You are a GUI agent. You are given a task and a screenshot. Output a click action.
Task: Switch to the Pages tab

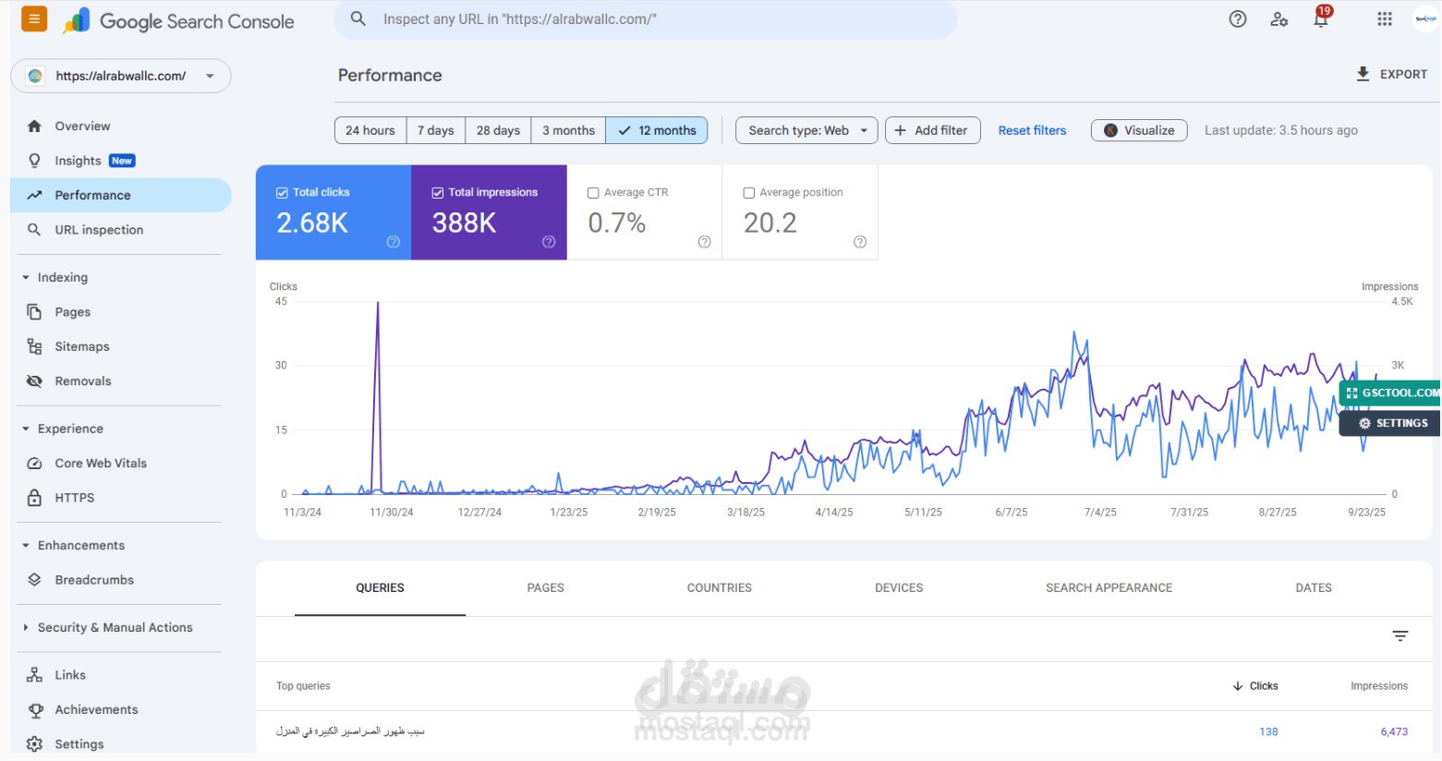545,587
